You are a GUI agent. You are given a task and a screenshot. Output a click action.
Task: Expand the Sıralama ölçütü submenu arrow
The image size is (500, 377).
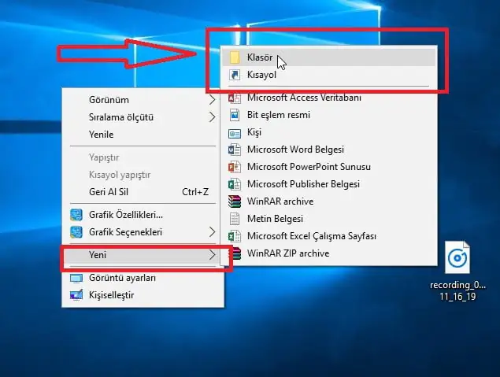[212, 117]
